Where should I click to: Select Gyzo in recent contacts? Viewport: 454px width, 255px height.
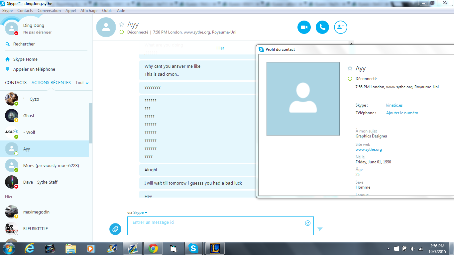click(45, 99)
